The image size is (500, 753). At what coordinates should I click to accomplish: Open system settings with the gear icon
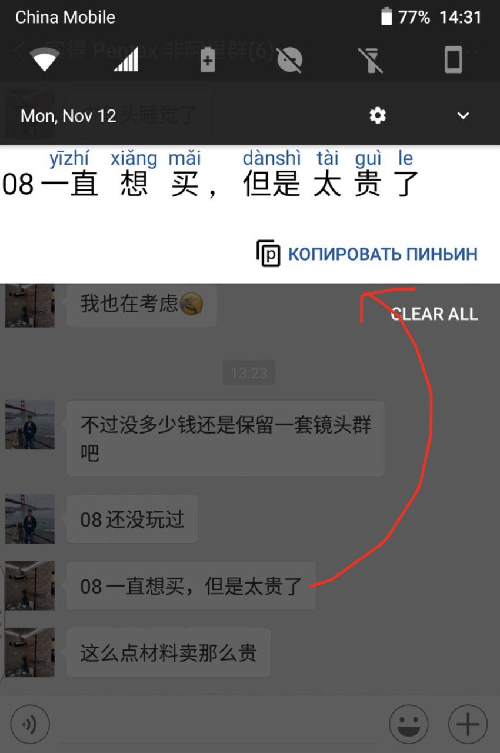click(x=378, y=116)
